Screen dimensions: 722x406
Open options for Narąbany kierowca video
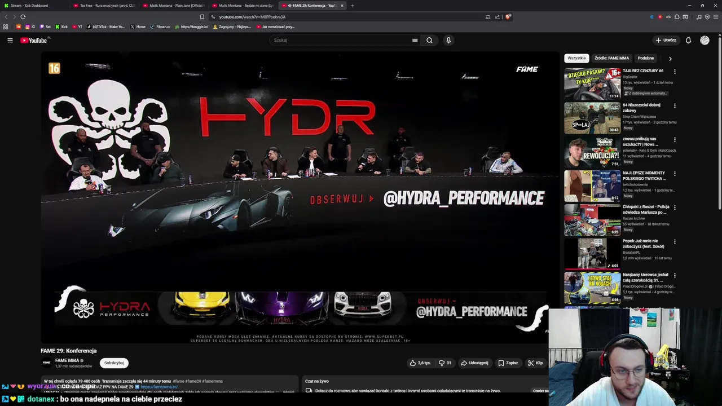675,275
